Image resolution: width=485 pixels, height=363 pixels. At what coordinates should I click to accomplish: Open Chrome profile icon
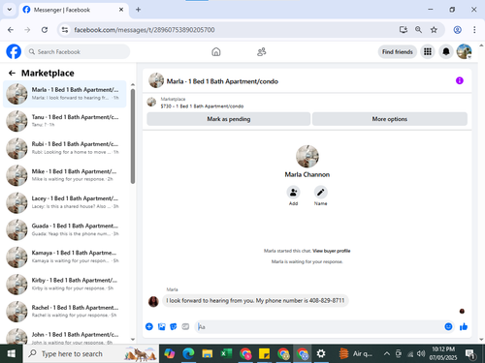coord(457,30)
